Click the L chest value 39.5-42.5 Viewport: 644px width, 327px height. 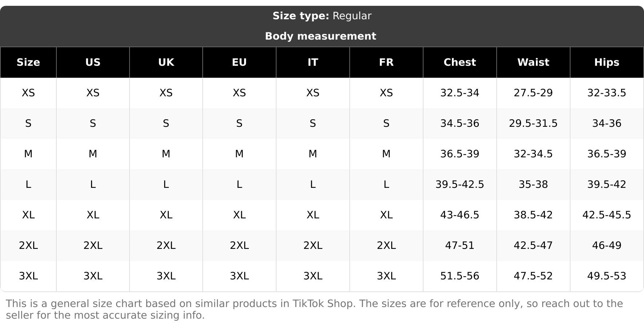tap(460, 185)
